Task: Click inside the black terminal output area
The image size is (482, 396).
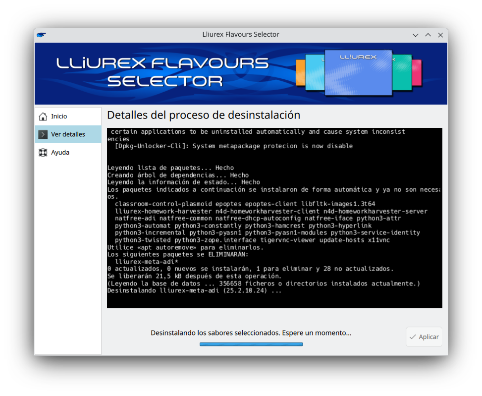Action: 274,218
